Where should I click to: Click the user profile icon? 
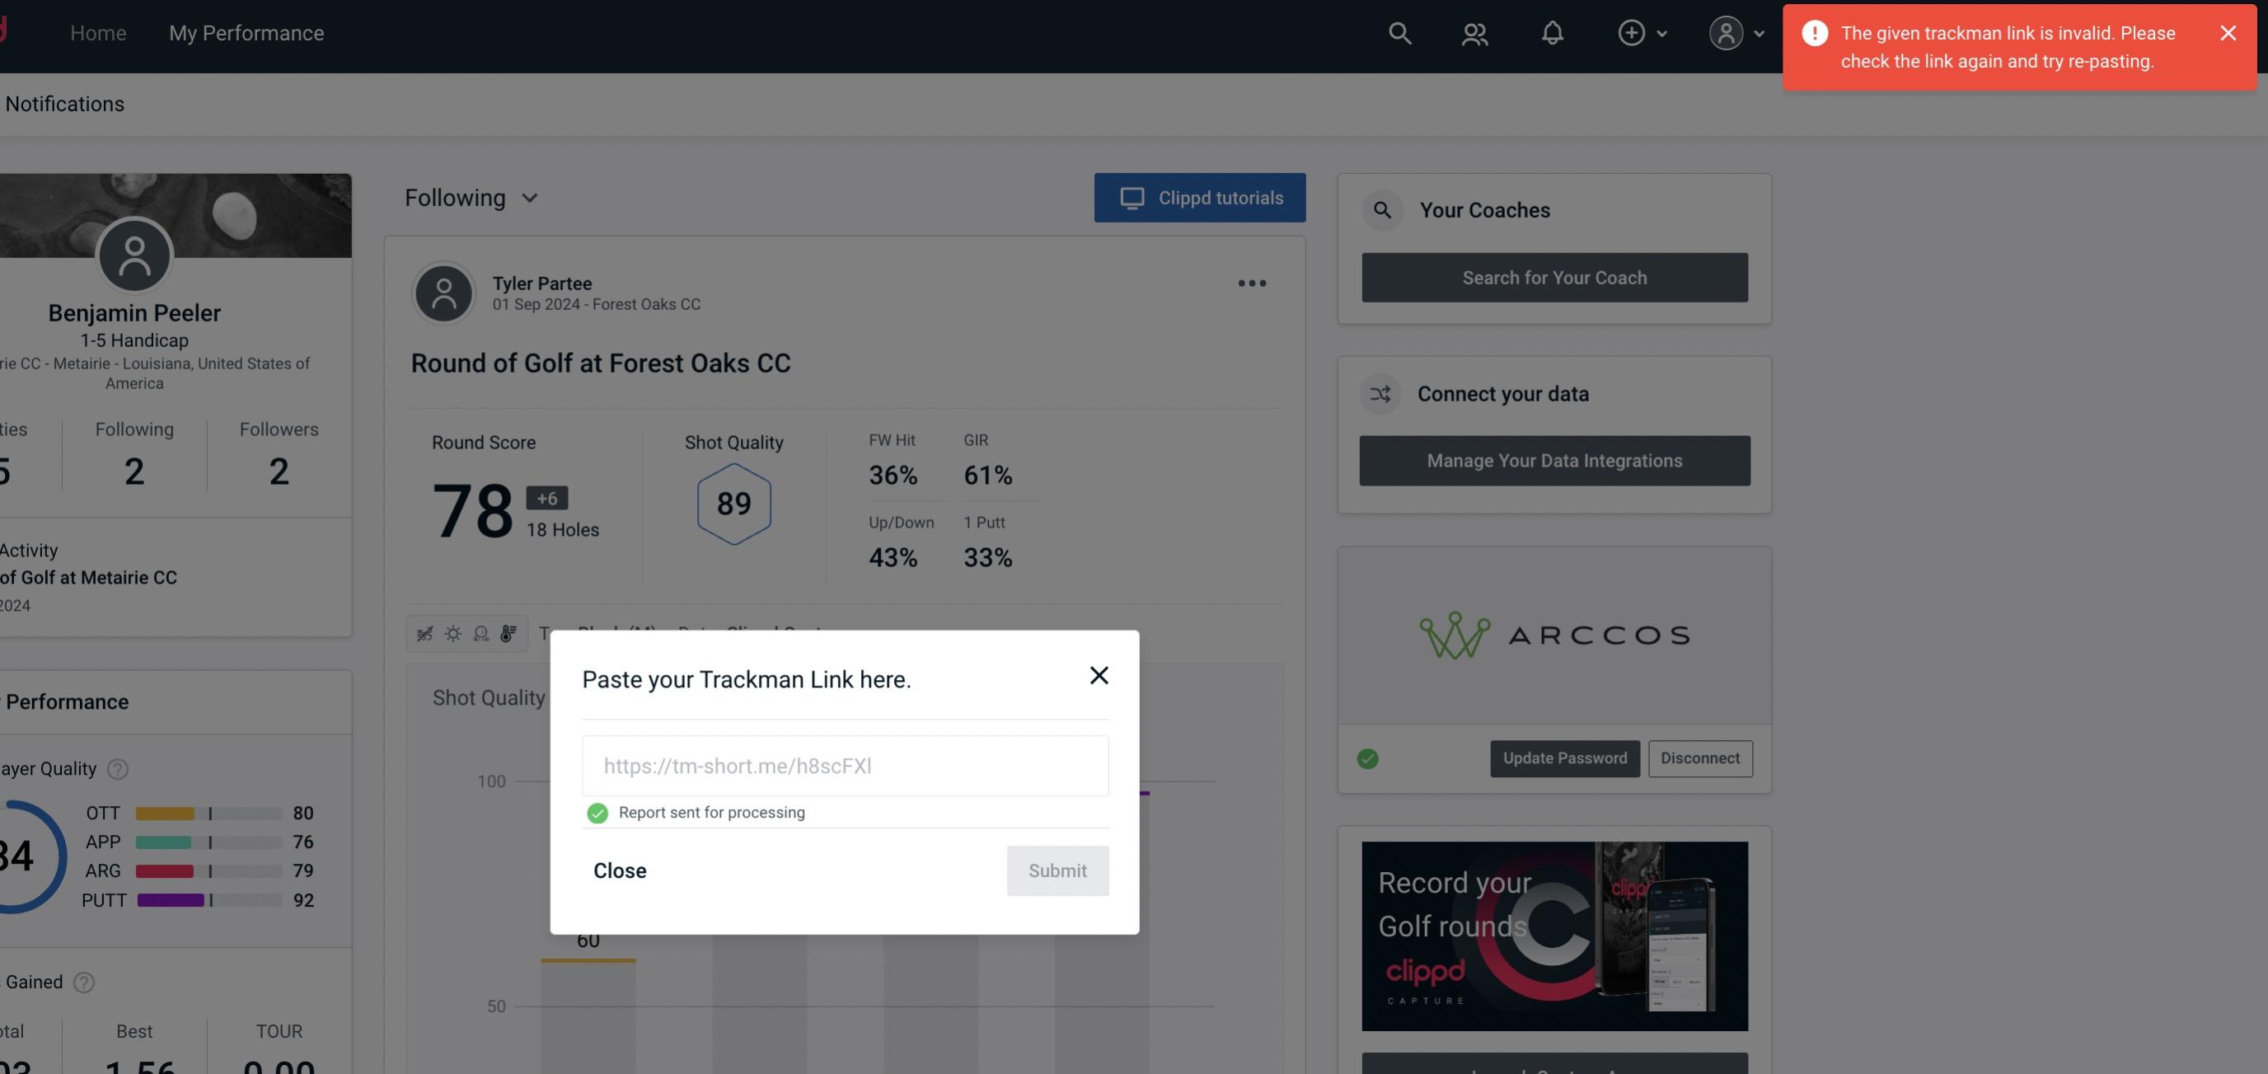tap(1726, 32)
